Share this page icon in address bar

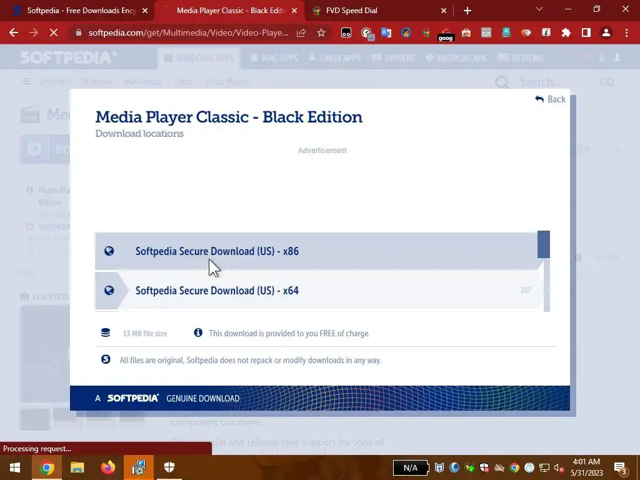click(x=301, y=32)
